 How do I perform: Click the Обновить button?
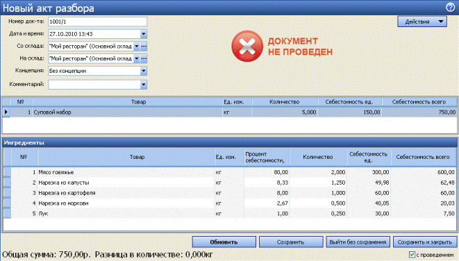[224, 242]
